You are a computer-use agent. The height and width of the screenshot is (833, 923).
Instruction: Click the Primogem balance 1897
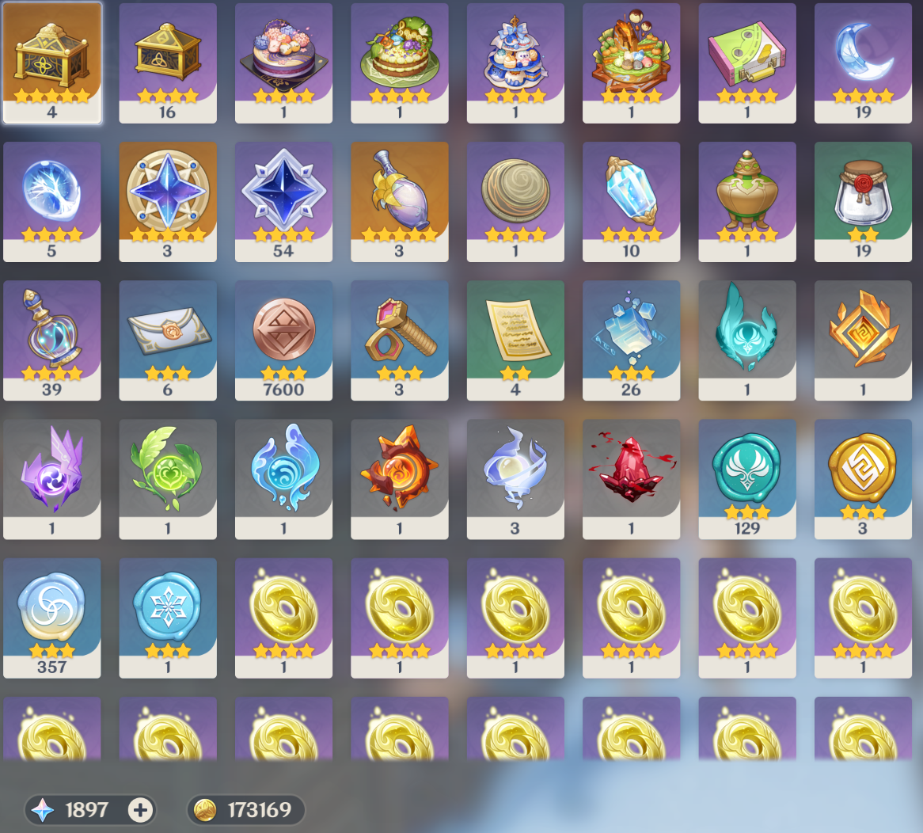(86, 811)
